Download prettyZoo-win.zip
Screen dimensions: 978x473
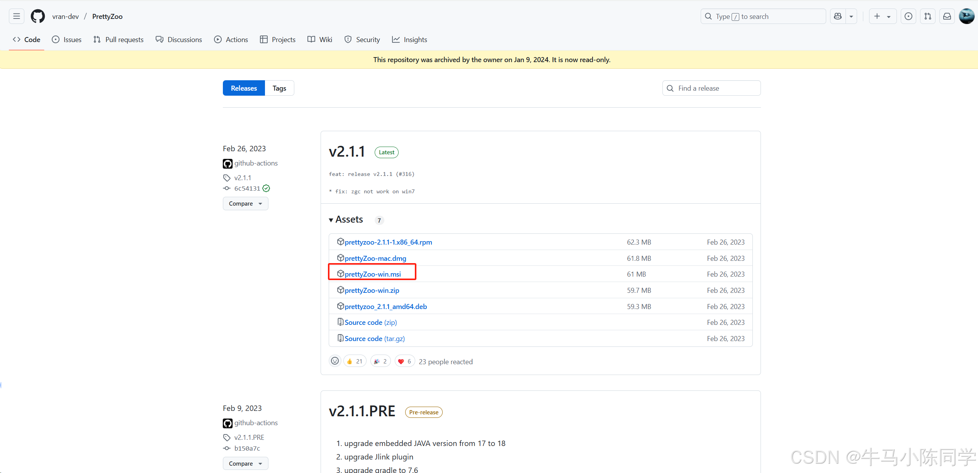point(372,290)
